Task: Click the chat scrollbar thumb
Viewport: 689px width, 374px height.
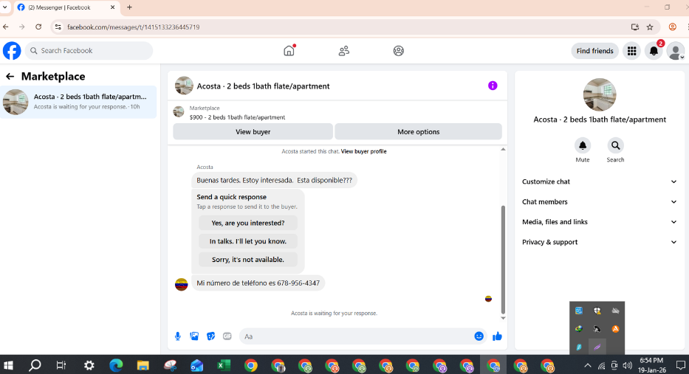Action: click(503, 260)
